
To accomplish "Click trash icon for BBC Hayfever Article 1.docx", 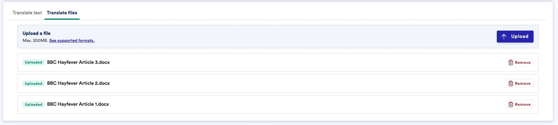I will (510, 104).
